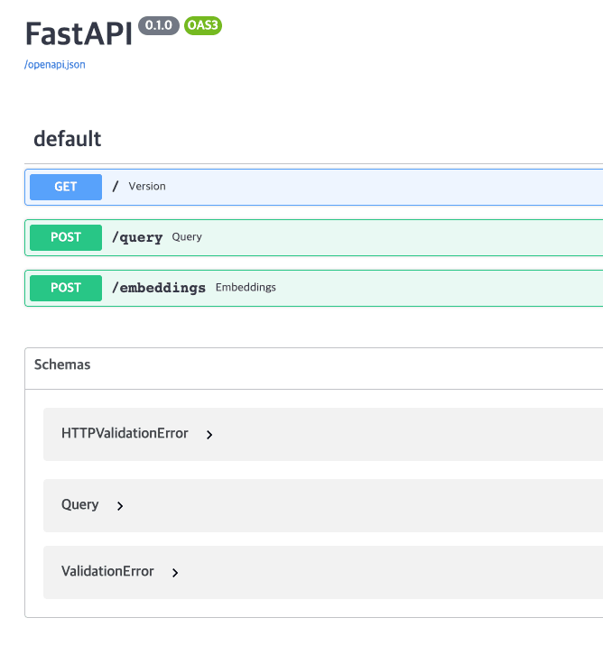
Task: Click the ValidationError schema name
Action: click(107, 571)
